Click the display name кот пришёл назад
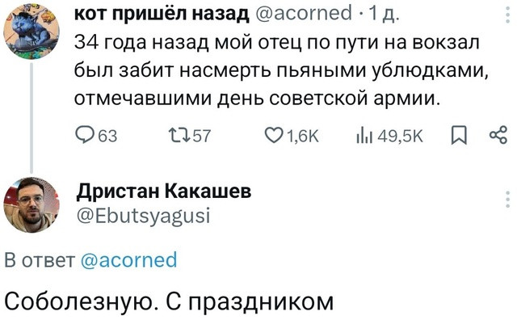 (162, 14)
